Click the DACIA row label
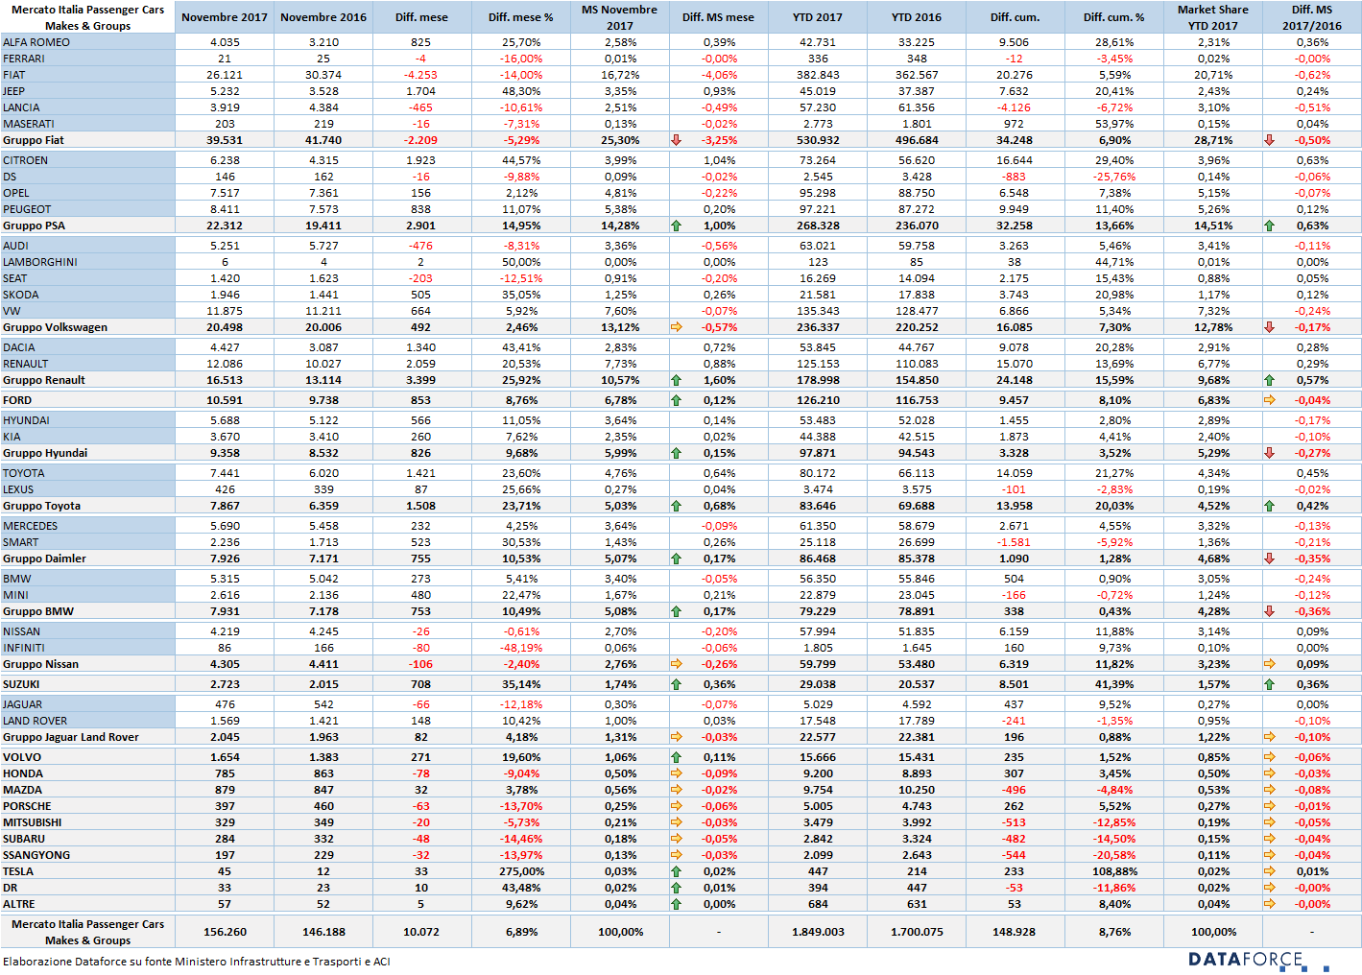This screenshot has width=1362, height=975. [x=19, y=347]
